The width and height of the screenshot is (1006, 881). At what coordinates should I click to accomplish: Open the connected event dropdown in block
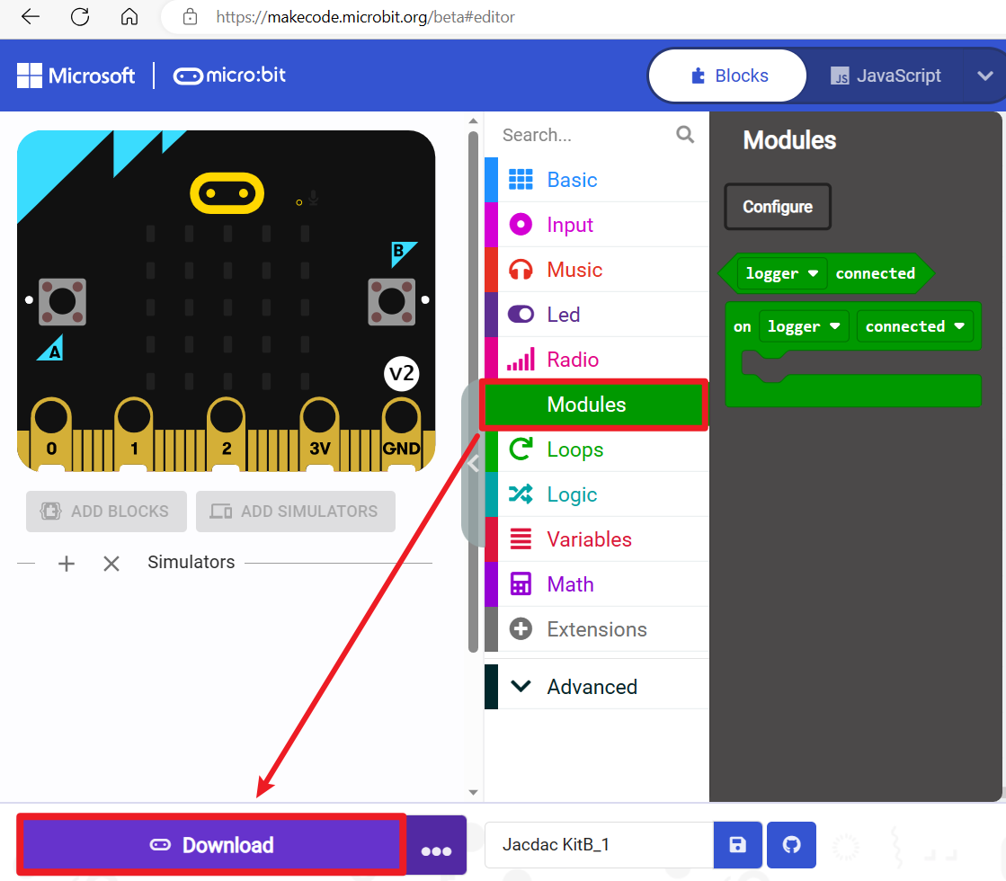click(914, 326)
